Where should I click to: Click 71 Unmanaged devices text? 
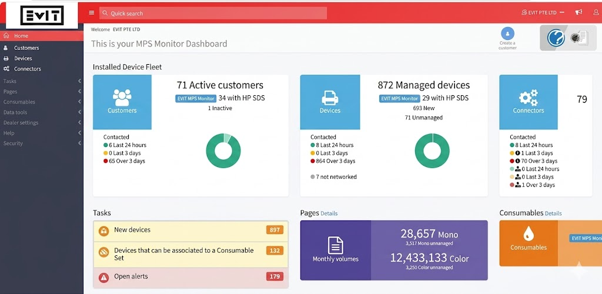point(424,118)
